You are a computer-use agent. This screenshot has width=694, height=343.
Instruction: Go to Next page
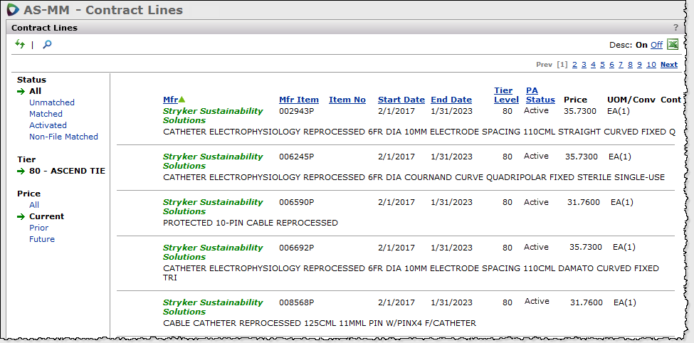point(668,65)
